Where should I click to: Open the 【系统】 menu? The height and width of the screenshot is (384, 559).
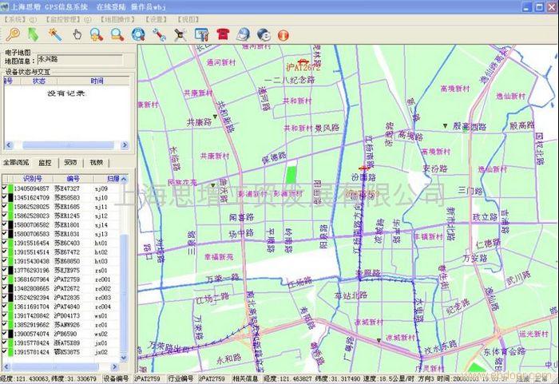[20, 19]
